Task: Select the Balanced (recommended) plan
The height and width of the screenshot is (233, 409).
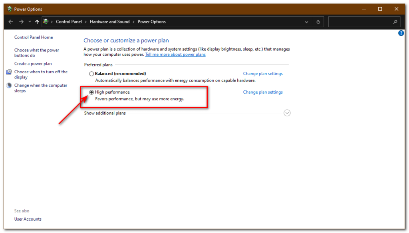Action: [91, 74]
